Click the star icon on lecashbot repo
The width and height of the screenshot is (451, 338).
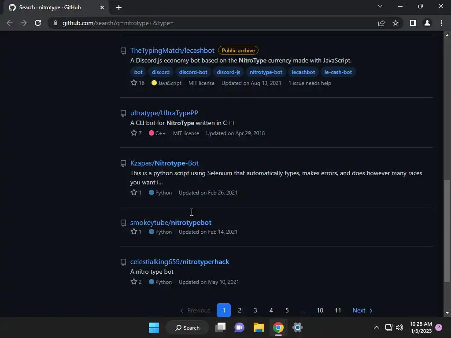click(134, 83)
